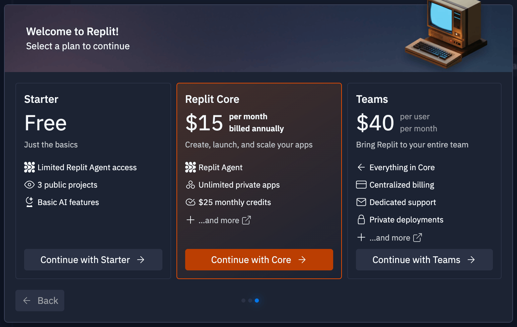Image resolution: width=517 pixels, height=327 pixels.
Task: Click the Replit Agent icon in Core plan
Action: coord(191,167)
